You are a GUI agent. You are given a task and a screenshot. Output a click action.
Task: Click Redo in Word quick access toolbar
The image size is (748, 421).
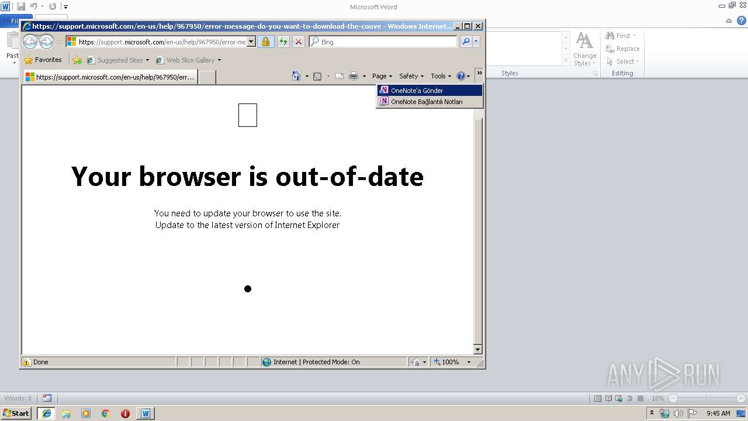point(53,6)
